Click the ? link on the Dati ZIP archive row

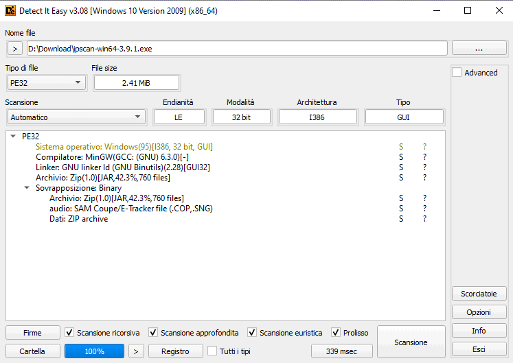(424, 219)
